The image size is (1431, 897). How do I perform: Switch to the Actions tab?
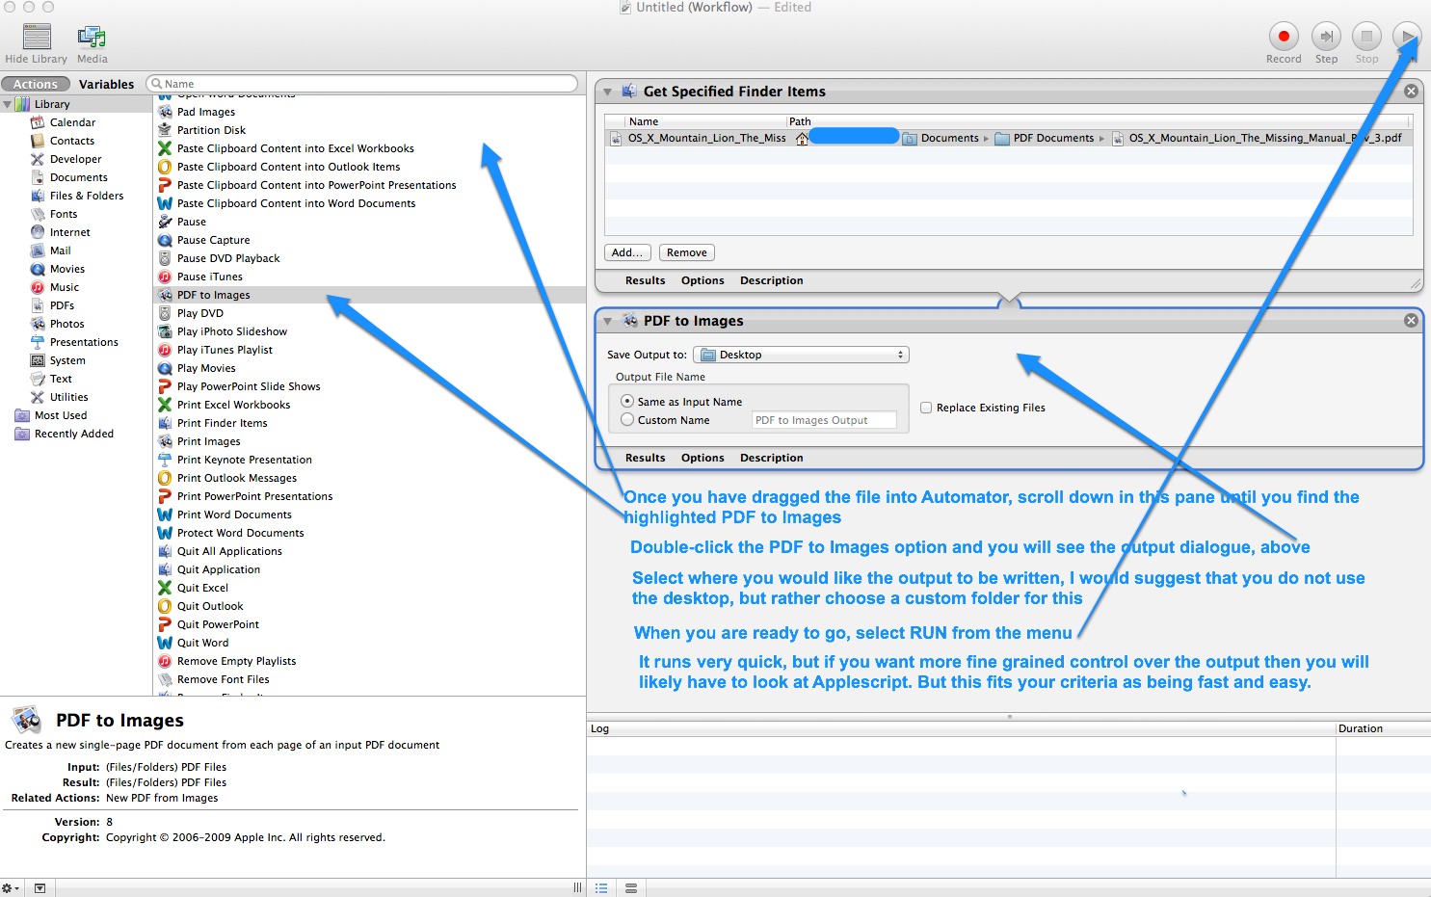point(36,84)
